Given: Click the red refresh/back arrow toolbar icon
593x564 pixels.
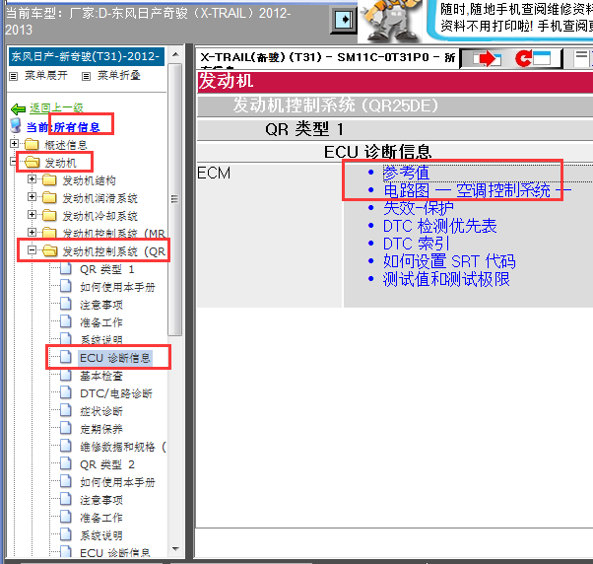Looking at the screenshot, I should [x=533, y=59].
